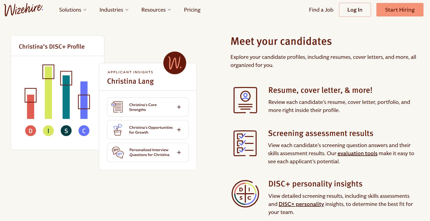This screenshot has height=221, width=430.
Task: Click the DISC circle quadrant icon
Action: pyautogui.click(x=245, y=194)
